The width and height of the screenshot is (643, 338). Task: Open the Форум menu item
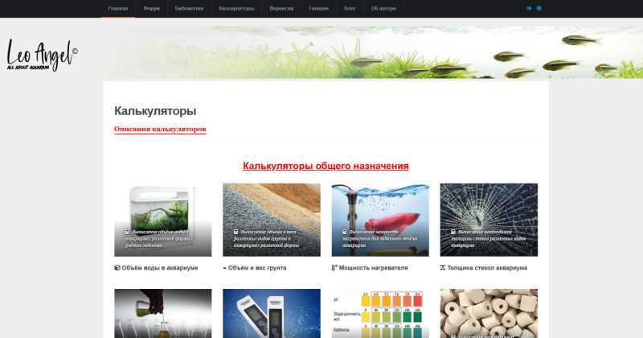(x=151, y=8)
